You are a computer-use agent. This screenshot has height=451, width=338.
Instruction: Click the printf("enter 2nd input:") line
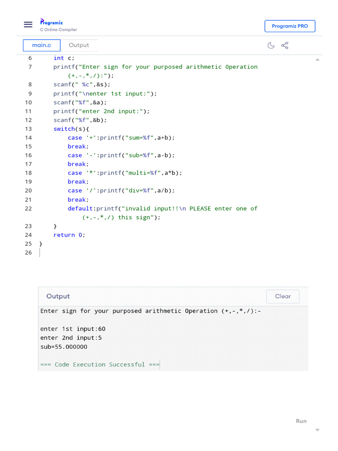102,111
